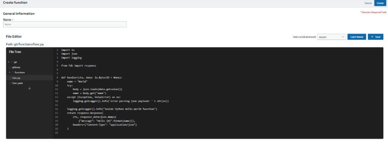
Task: Open the GitLab branch dropdown
Action: [x=331, y=37]
